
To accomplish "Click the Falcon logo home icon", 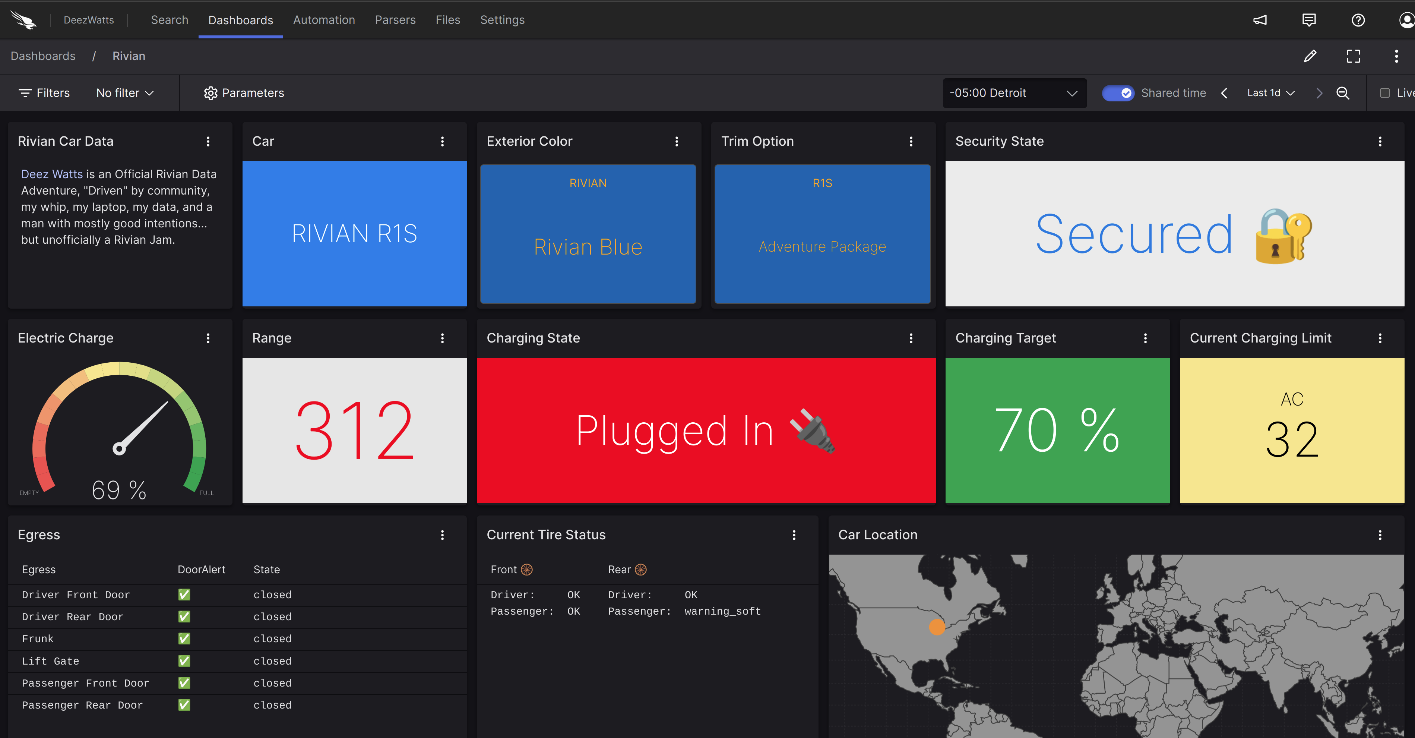I will (x=23, y=20).
